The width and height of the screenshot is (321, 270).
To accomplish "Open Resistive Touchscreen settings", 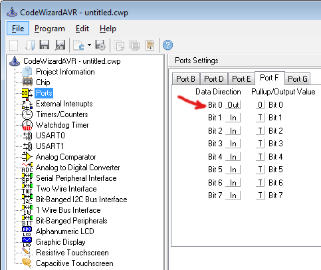I will point(72,253).
